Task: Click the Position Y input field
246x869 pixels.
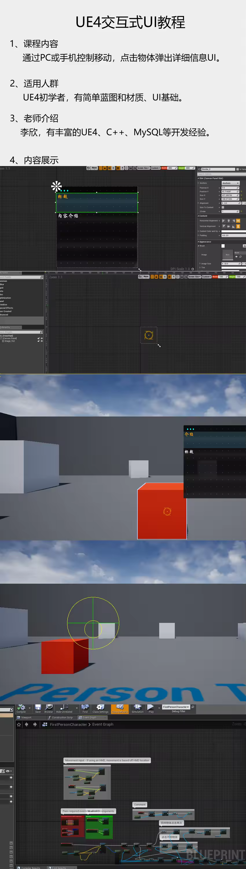Action: [x=230, y=192]
